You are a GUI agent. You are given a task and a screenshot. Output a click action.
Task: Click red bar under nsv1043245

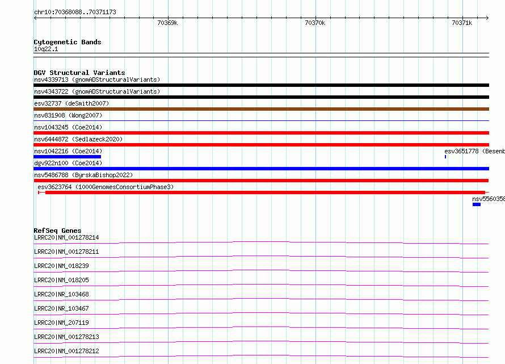tap(261, 133)
